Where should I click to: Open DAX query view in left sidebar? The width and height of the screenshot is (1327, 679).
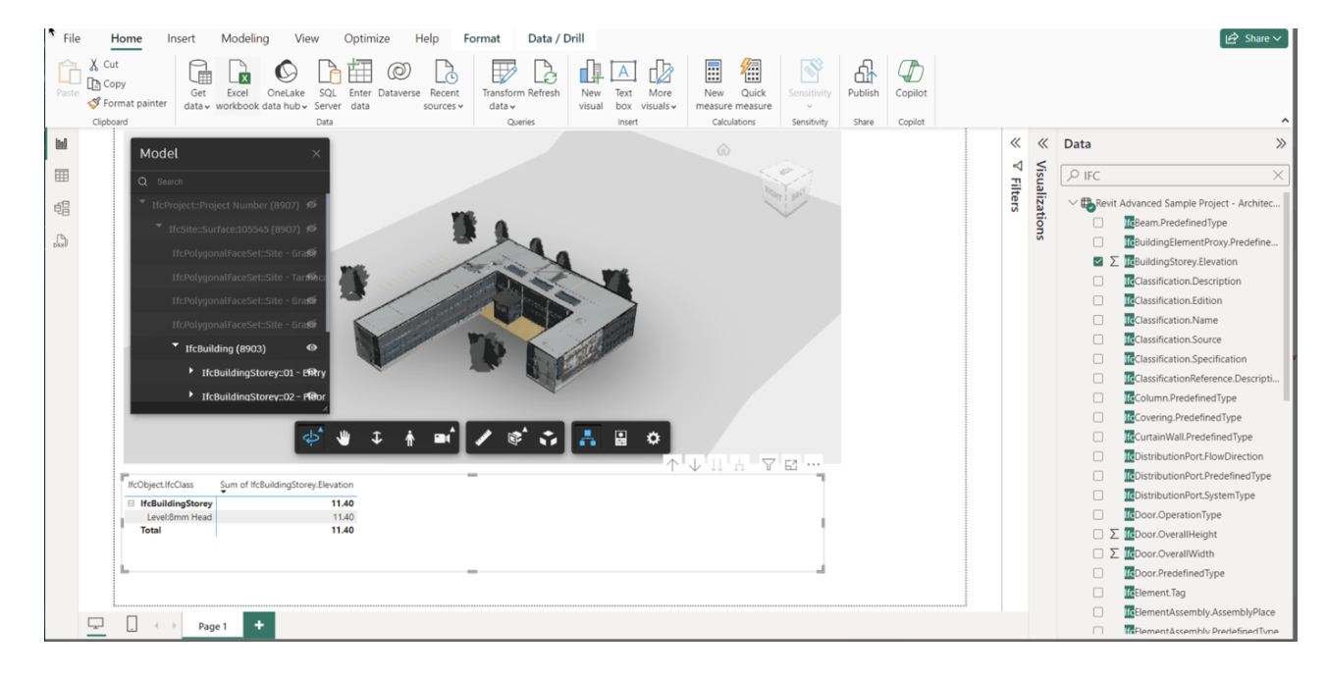61,240
